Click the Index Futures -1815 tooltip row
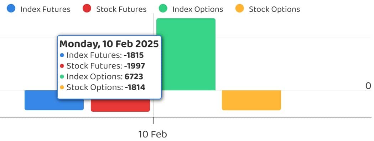Image resolution: width=374 pixels, height=141 pixels. (102, 55)
